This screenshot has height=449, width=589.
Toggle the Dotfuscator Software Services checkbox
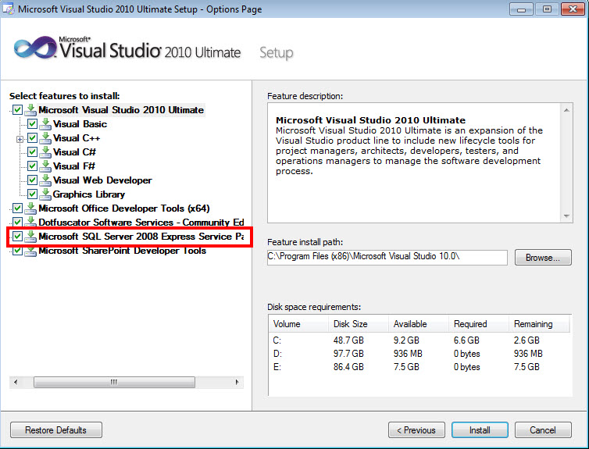tap(18, 223)
